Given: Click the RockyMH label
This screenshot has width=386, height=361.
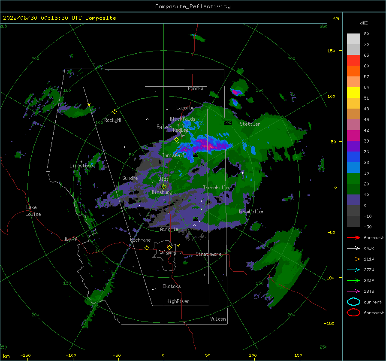Looking at the screenshot, I should (x=113, y=120).
